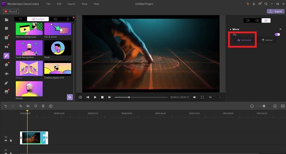This screenshot has width=286, height=154.
Task: Open the stickers face panel
Action: (6, 65)
